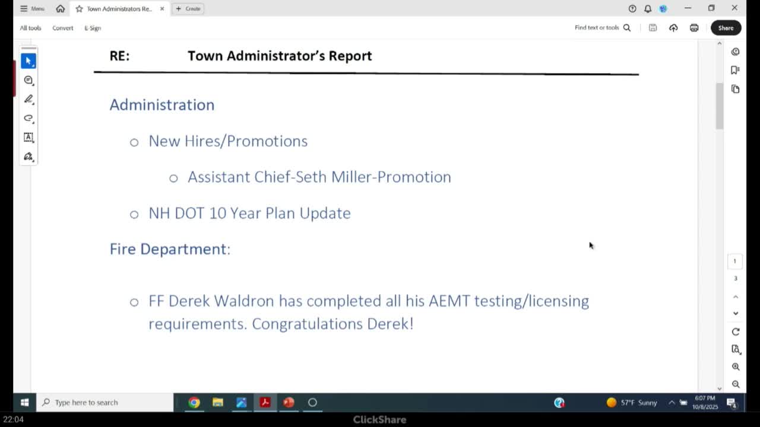Zoom in with the magnifier plus
Image resolution: width=760 pixels, height=427 pixels.
click(x=736, y=367)
